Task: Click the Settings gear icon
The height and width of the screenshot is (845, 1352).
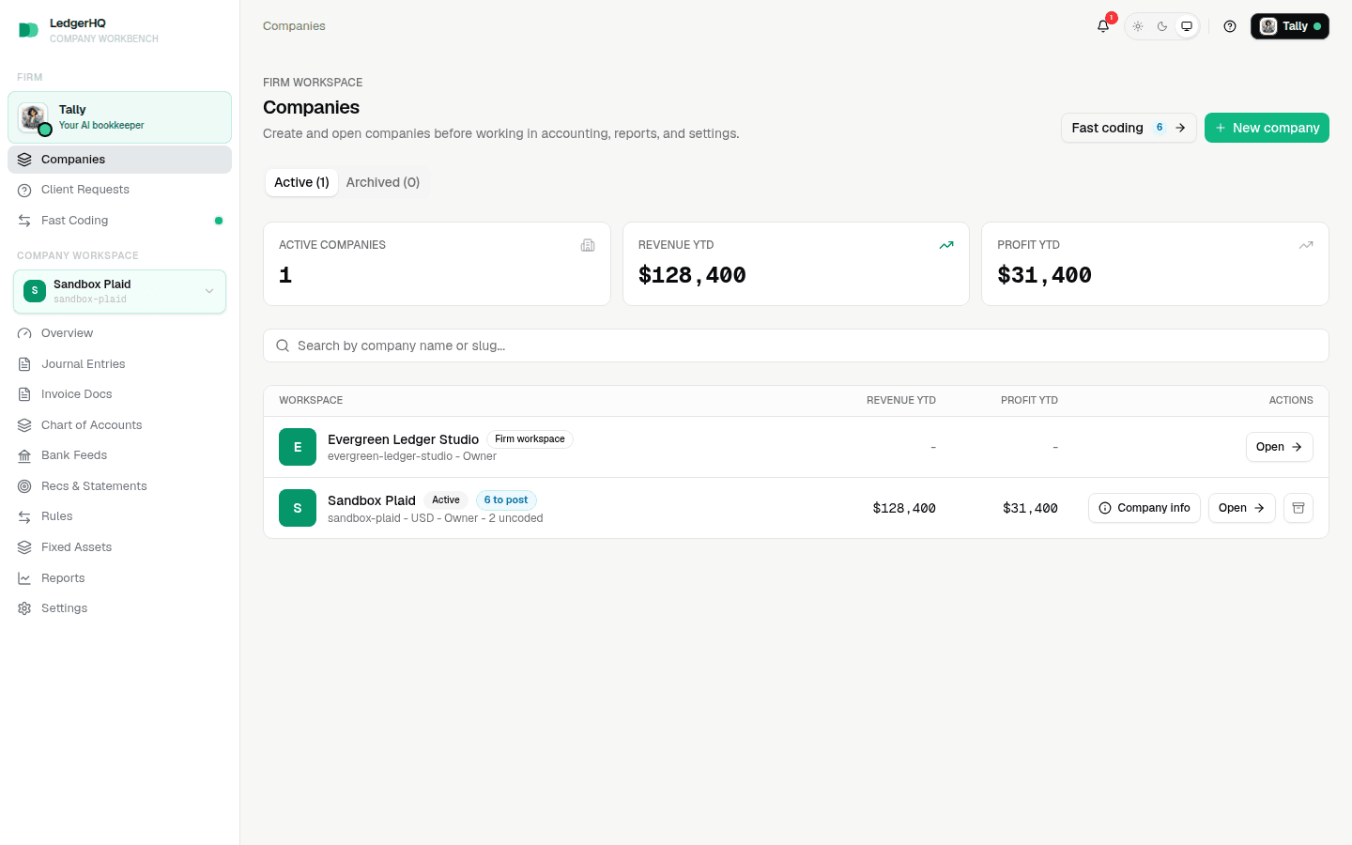Action: point(24,608)
